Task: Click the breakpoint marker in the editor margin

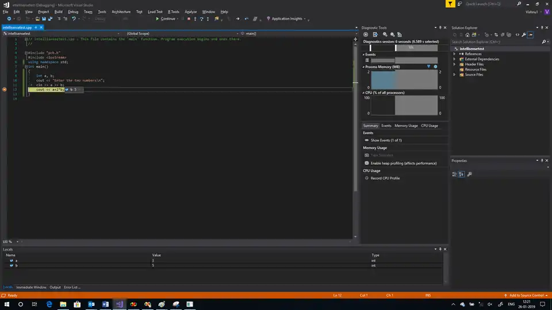Action: coord(5,90)
